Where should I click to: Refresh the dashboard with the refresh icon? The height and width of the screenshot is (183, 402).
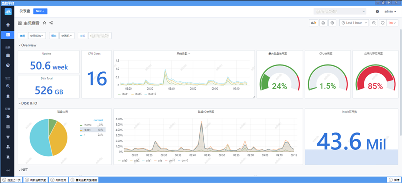[383, 23]
